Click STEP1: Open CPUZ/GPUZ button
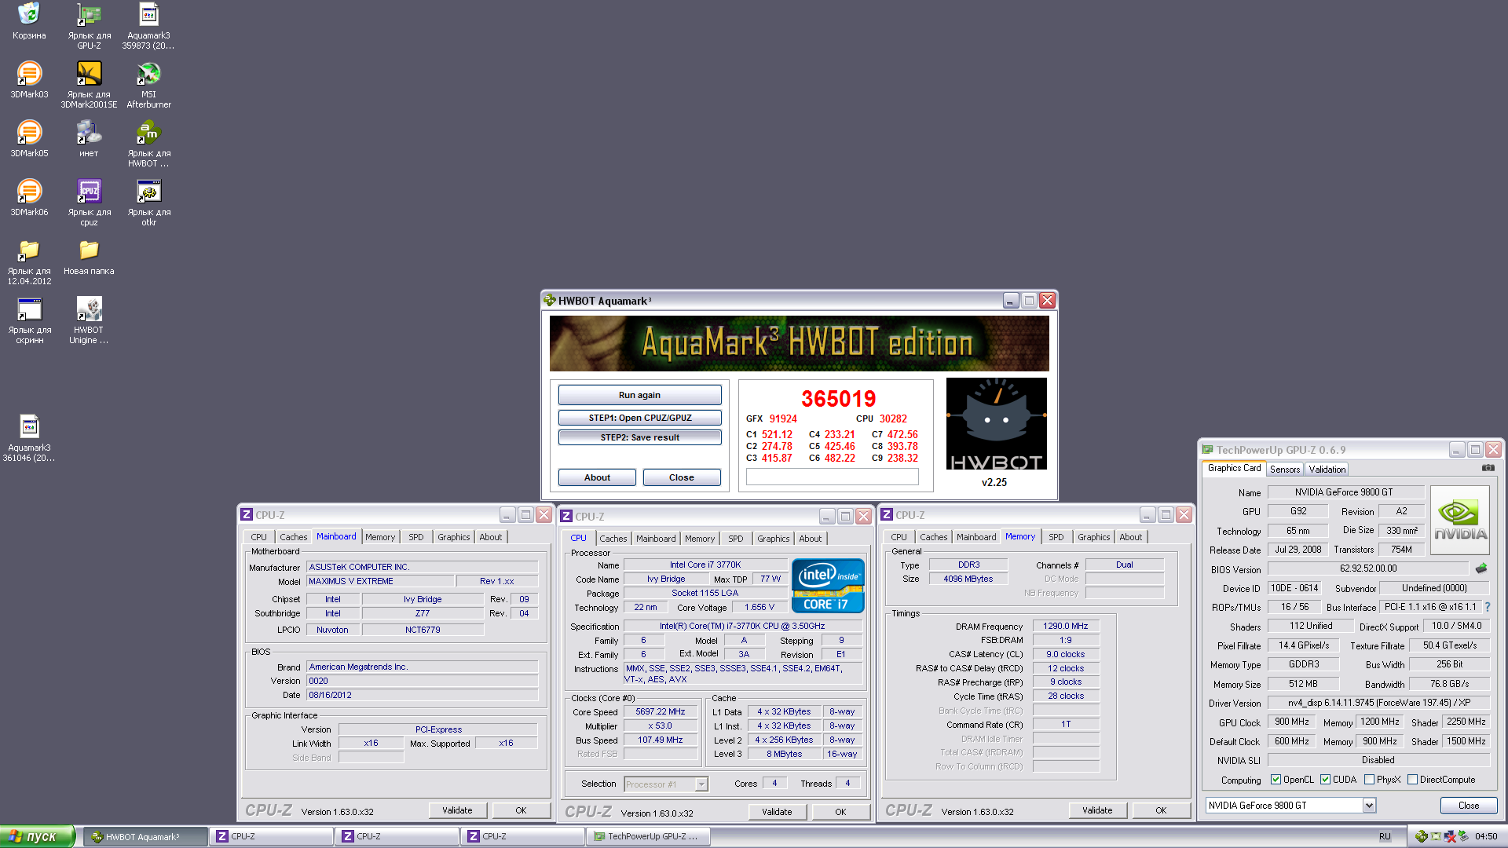Viewport: 1508px width, 848px height. pyautogui.click(x=639, y=418)
